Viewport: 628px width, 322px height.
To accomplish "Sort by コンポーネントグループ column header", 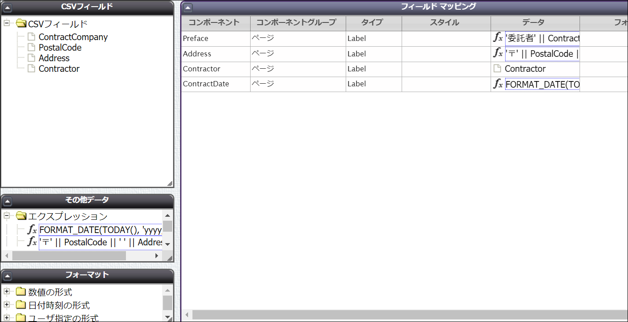I will coord(298,23).
